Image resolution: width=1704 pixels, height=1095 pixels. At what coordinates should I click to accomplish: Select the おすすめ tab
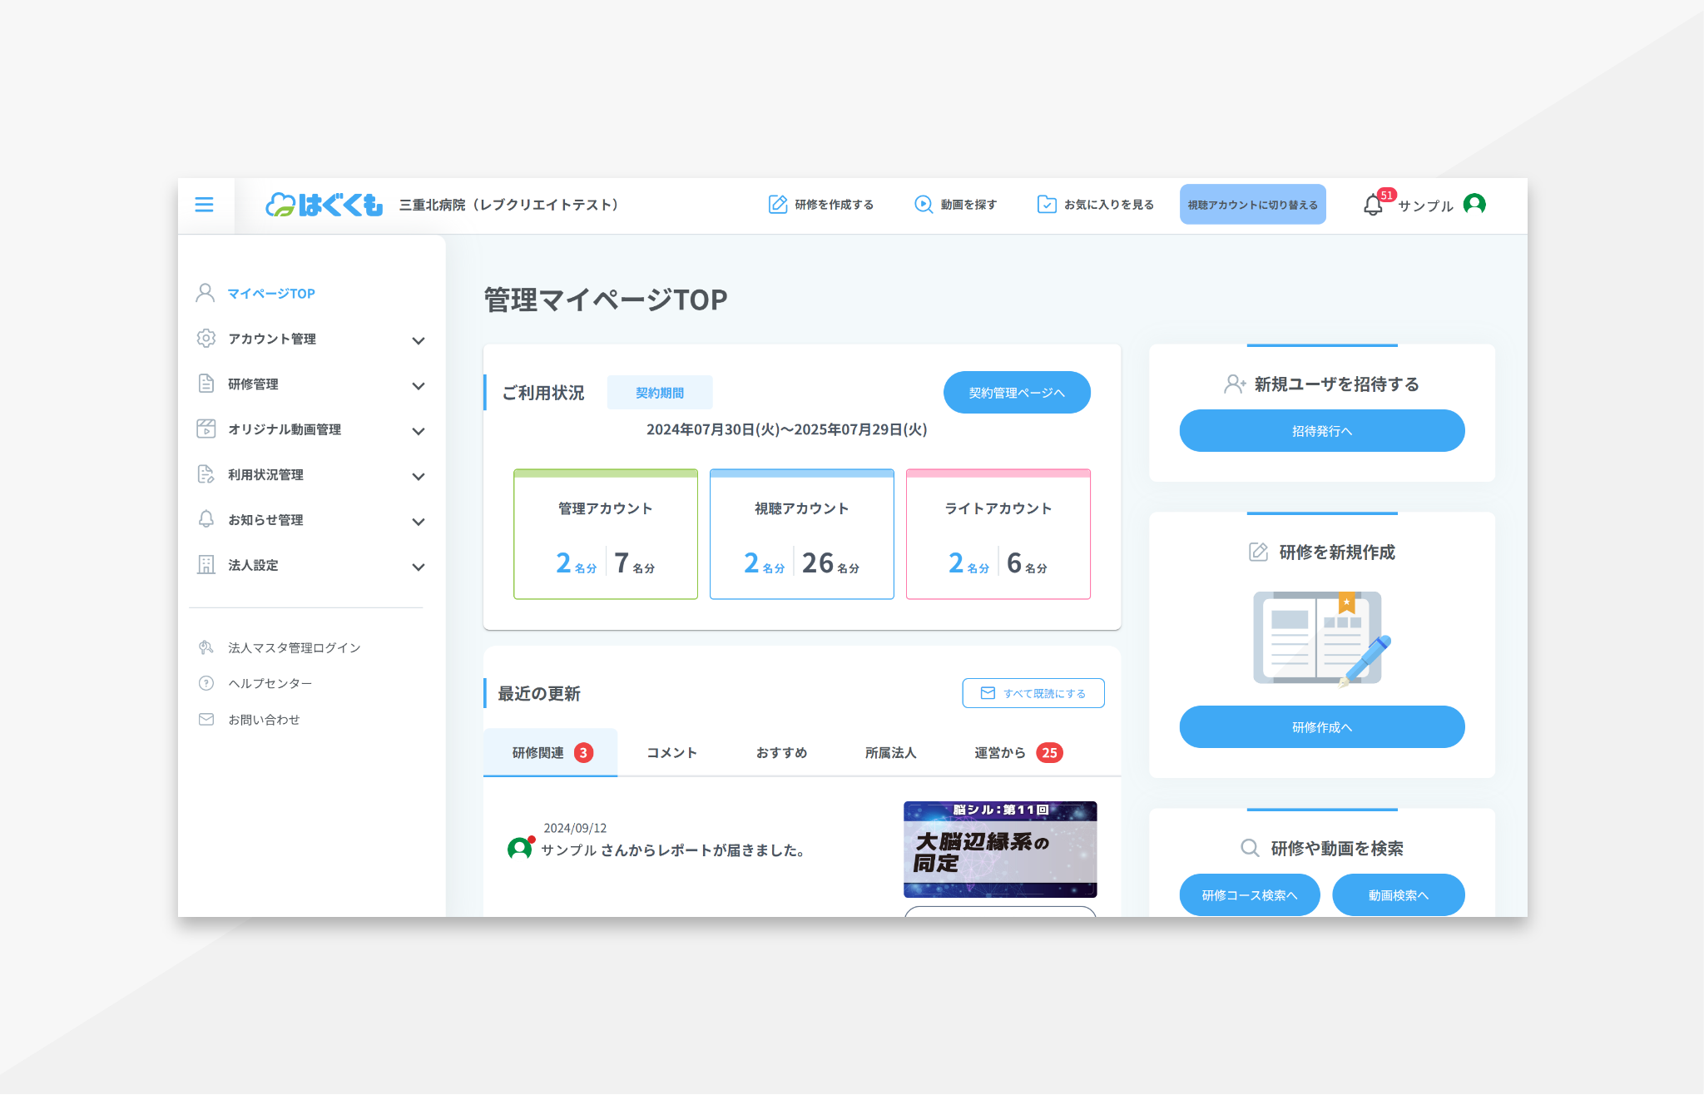781,753
